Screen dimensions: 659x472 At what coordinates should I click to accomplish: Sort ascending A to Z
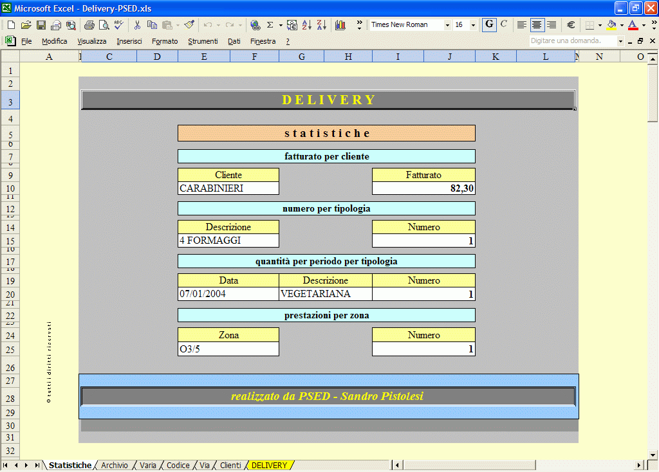point(307,25)
